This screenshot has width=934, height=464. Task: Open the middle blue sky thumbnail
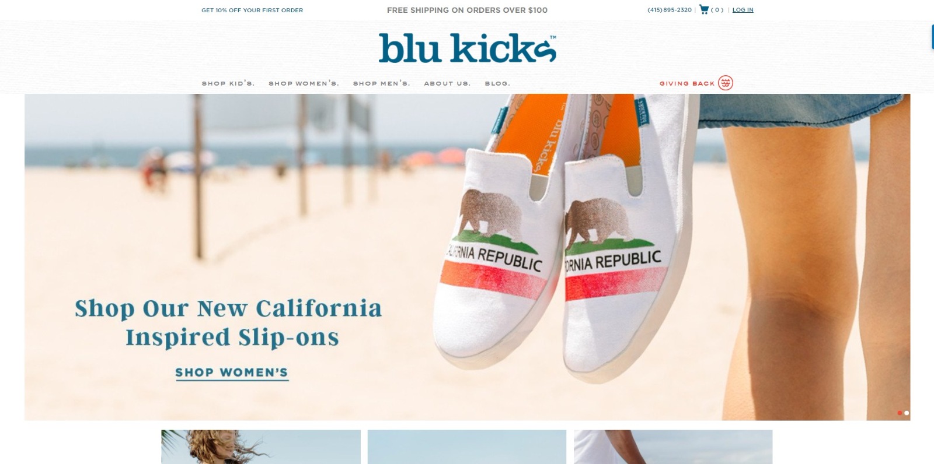tap(467, 447)
